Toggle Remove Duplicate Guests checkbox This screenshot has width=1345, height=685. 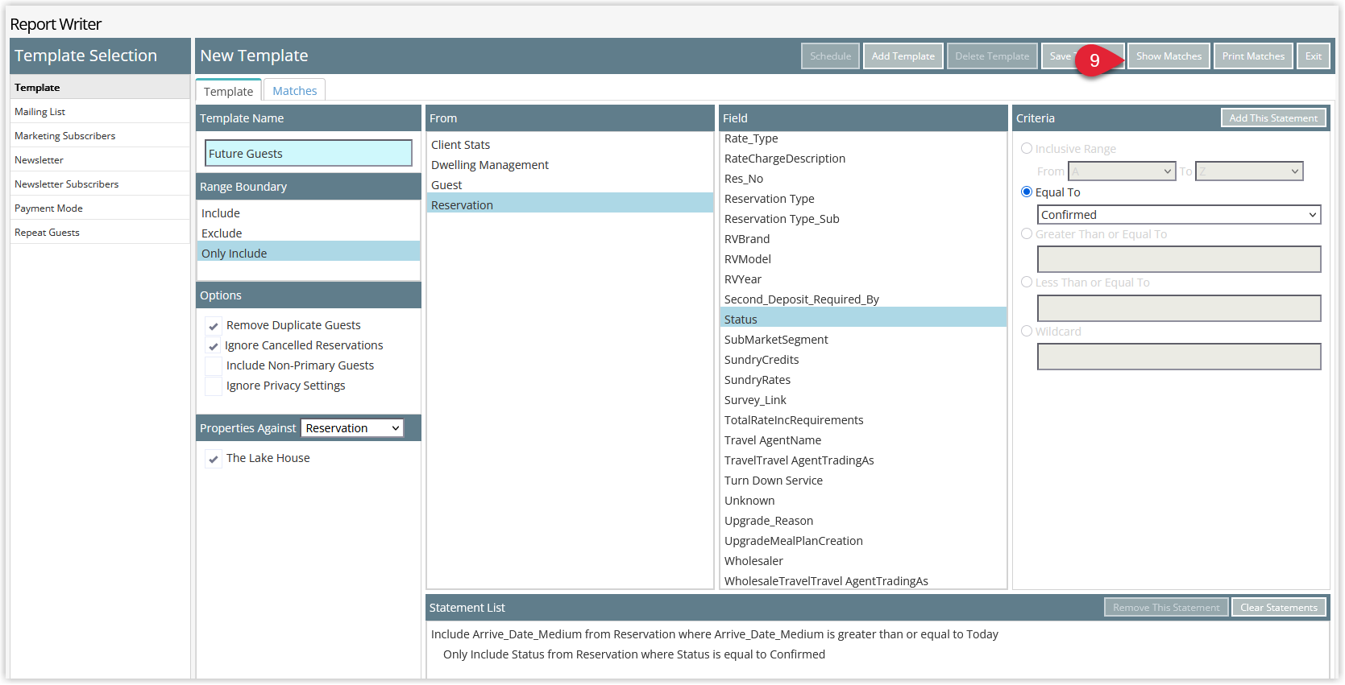pyautogui.click(x=214, y=326)
